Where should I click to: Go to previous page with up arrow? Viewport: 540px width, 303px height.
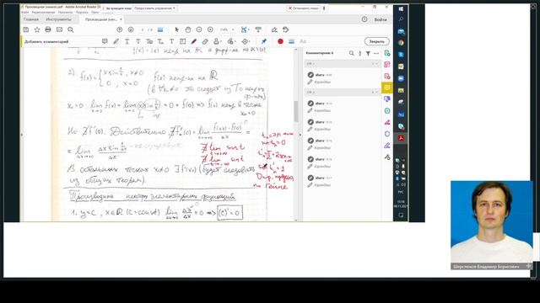point(120,30)
